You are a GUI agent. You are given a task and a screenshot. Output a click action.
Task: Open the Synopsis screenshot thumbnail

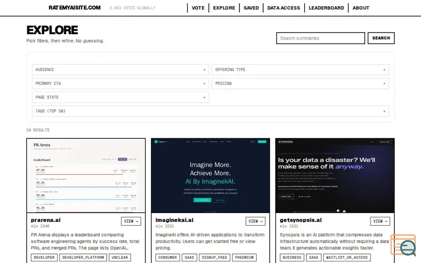(335, 176)
